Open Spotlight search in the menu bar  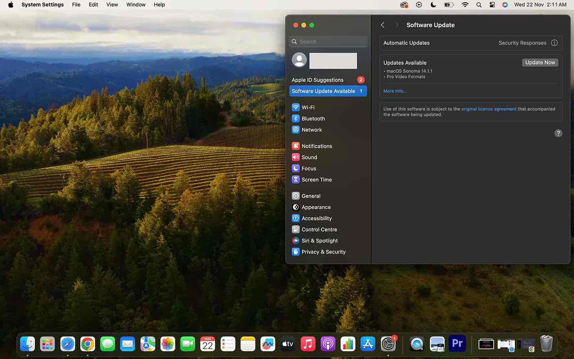tap(479, 5)
